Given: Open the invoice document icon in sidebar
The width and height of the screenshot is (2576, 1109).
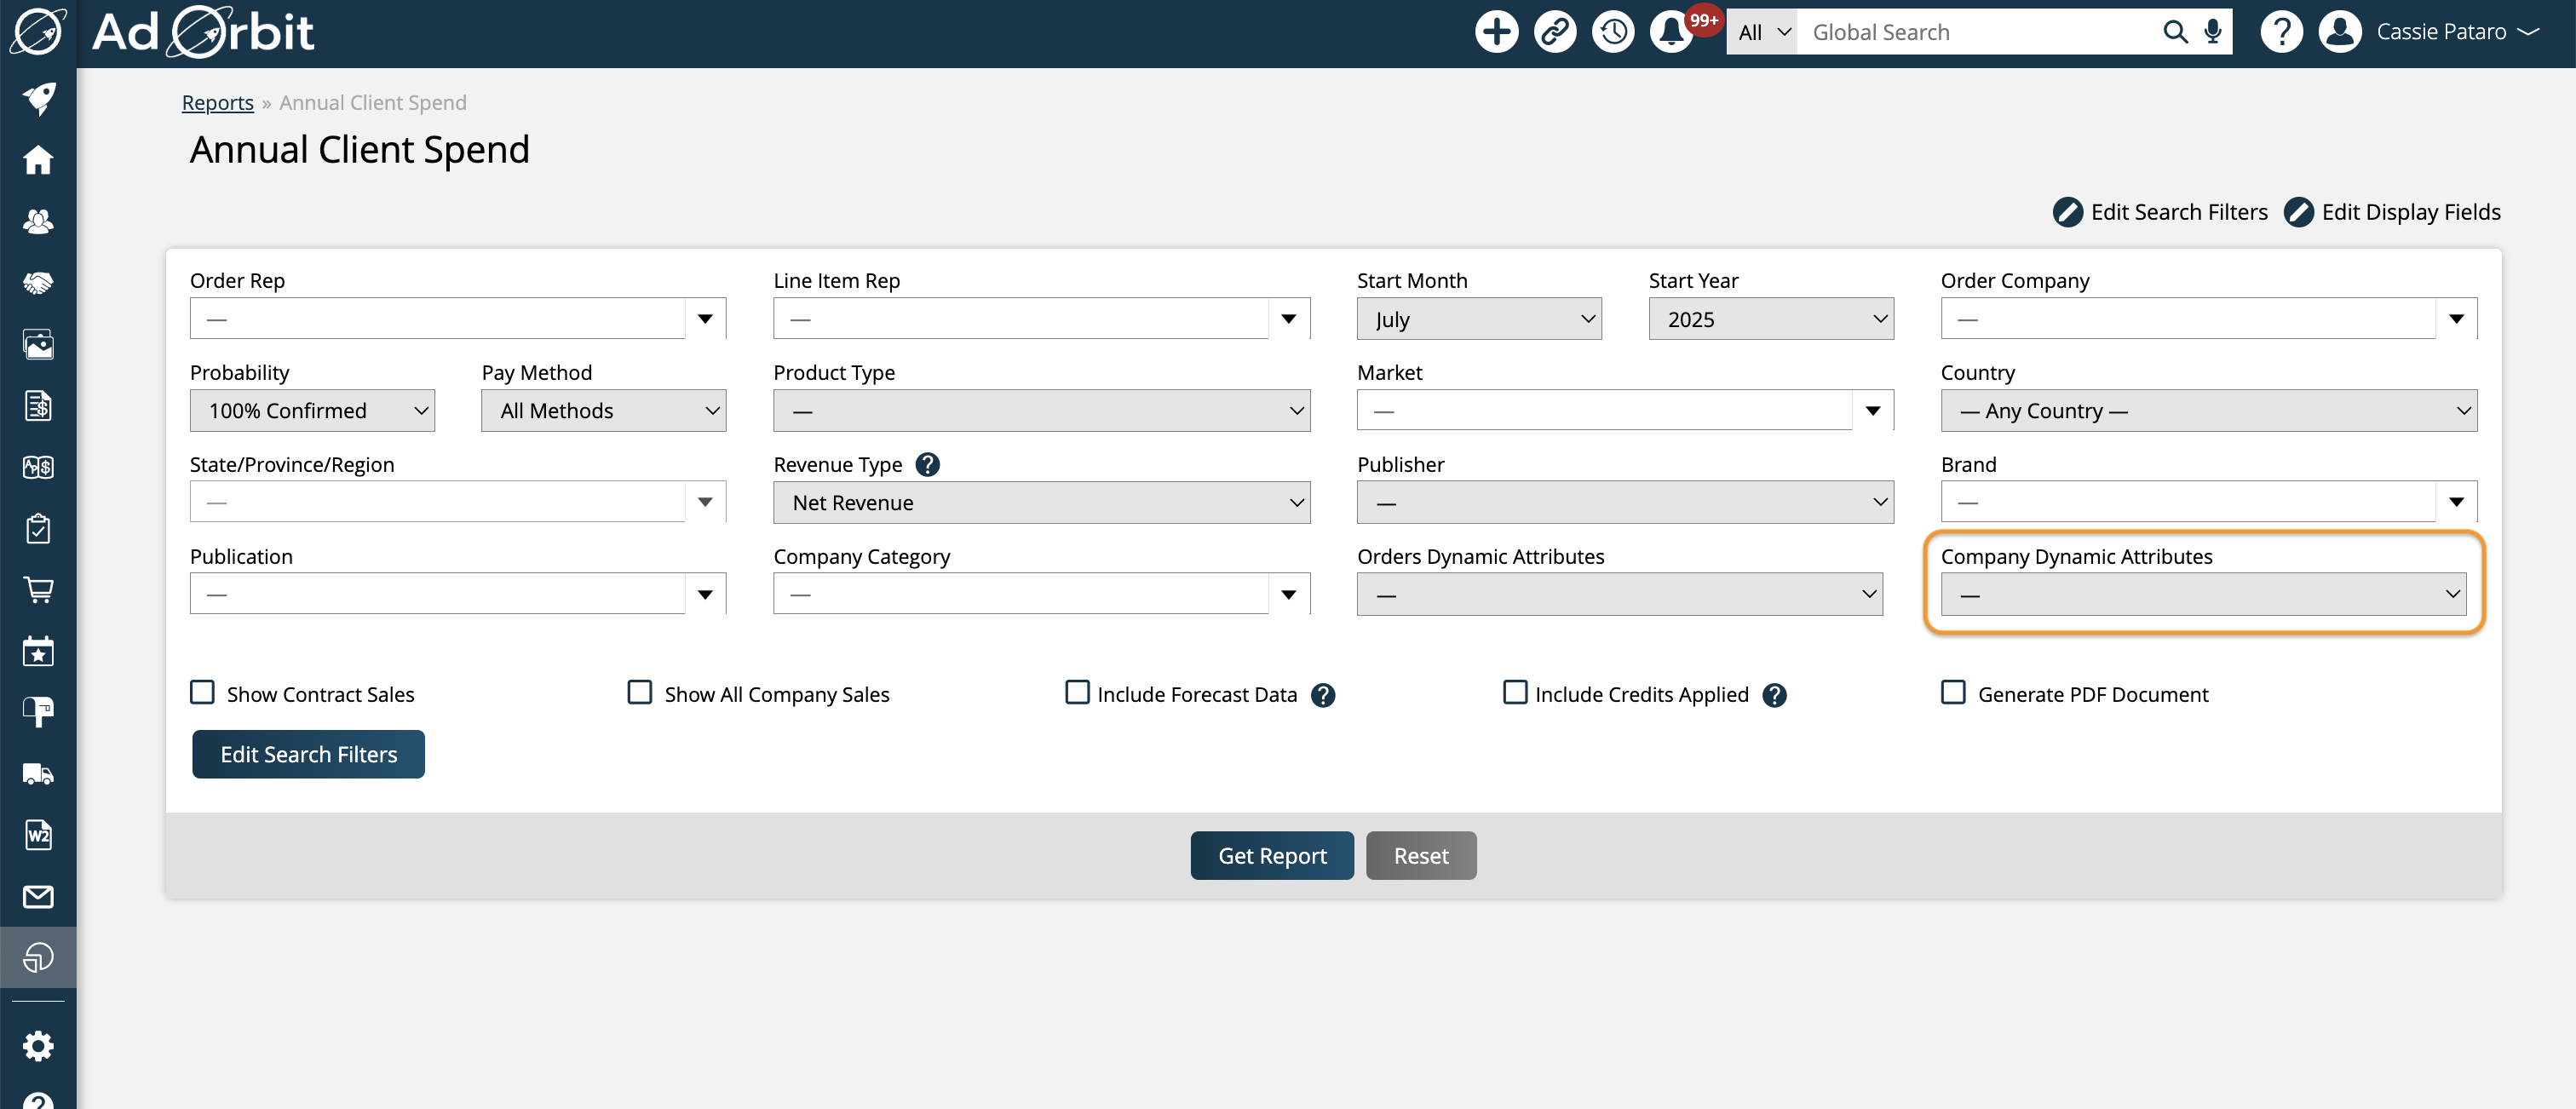Looking at the screenshot, I should [x=38, y=406].
